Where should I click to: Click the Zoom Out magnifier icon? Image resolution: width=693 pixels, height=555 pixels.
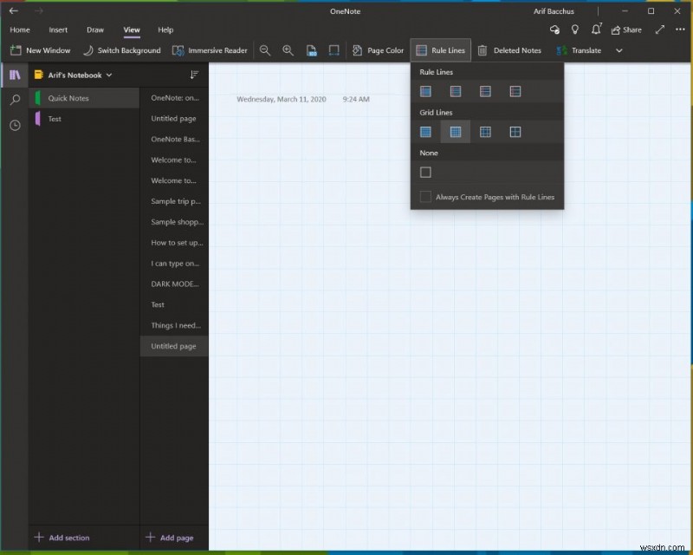[x=265, y=50]
